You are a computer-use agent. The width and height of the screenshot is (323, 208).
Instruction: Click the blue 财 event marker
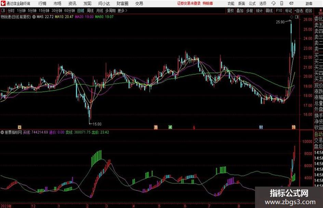tap(261, 127)
